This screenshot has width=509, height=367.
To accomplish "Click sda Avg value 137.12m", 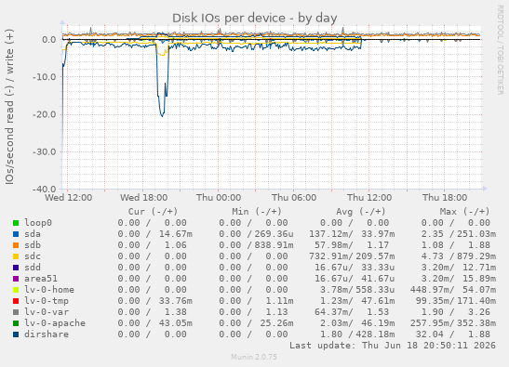I will [x=330, y=234].
